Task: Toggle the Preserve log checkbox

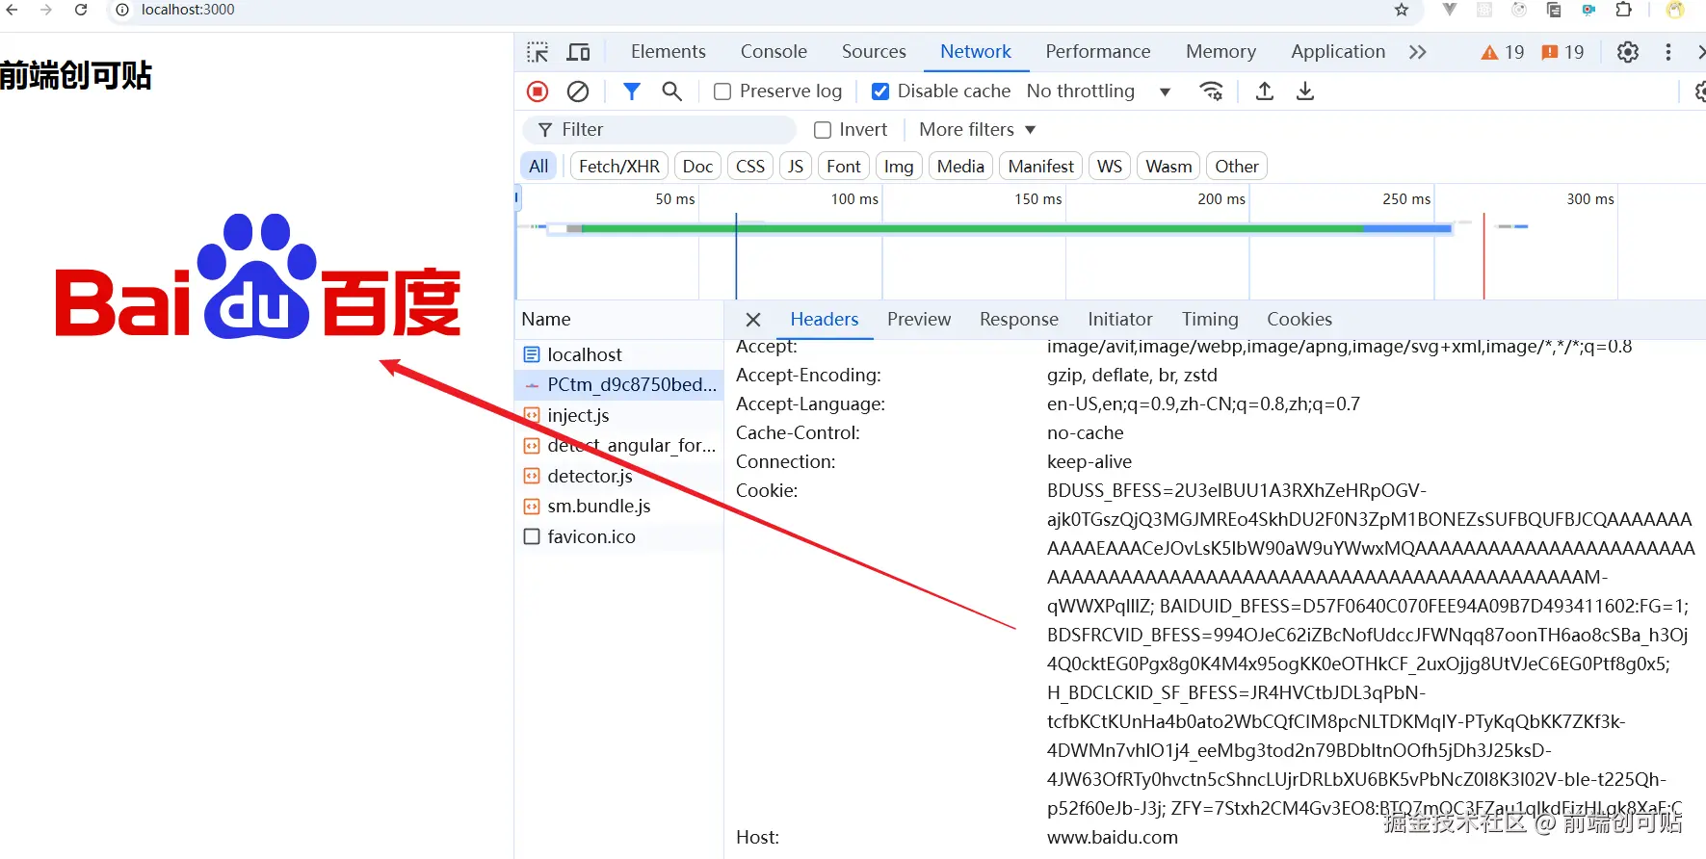Action: pos(722,91)
